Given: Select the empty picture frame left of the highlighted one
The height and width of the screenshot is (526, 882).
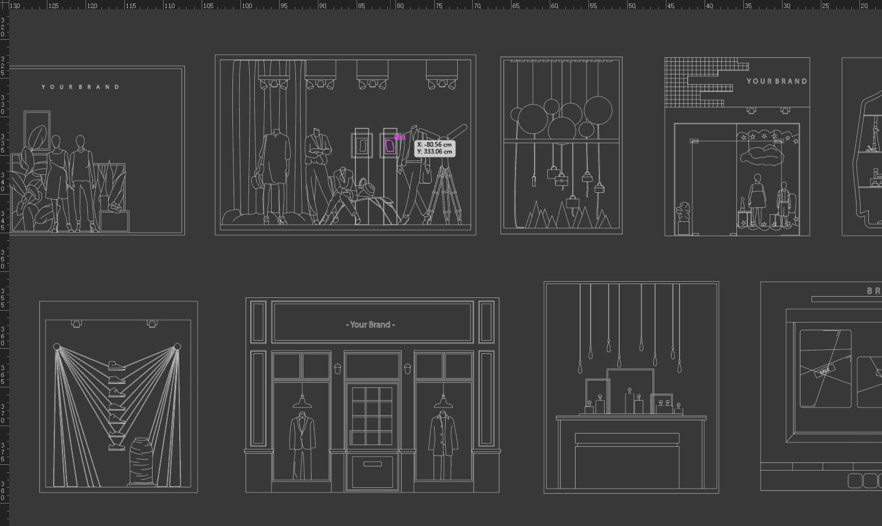Looking at the screenshot, I should pyautogui.click(x=362, y=145).
